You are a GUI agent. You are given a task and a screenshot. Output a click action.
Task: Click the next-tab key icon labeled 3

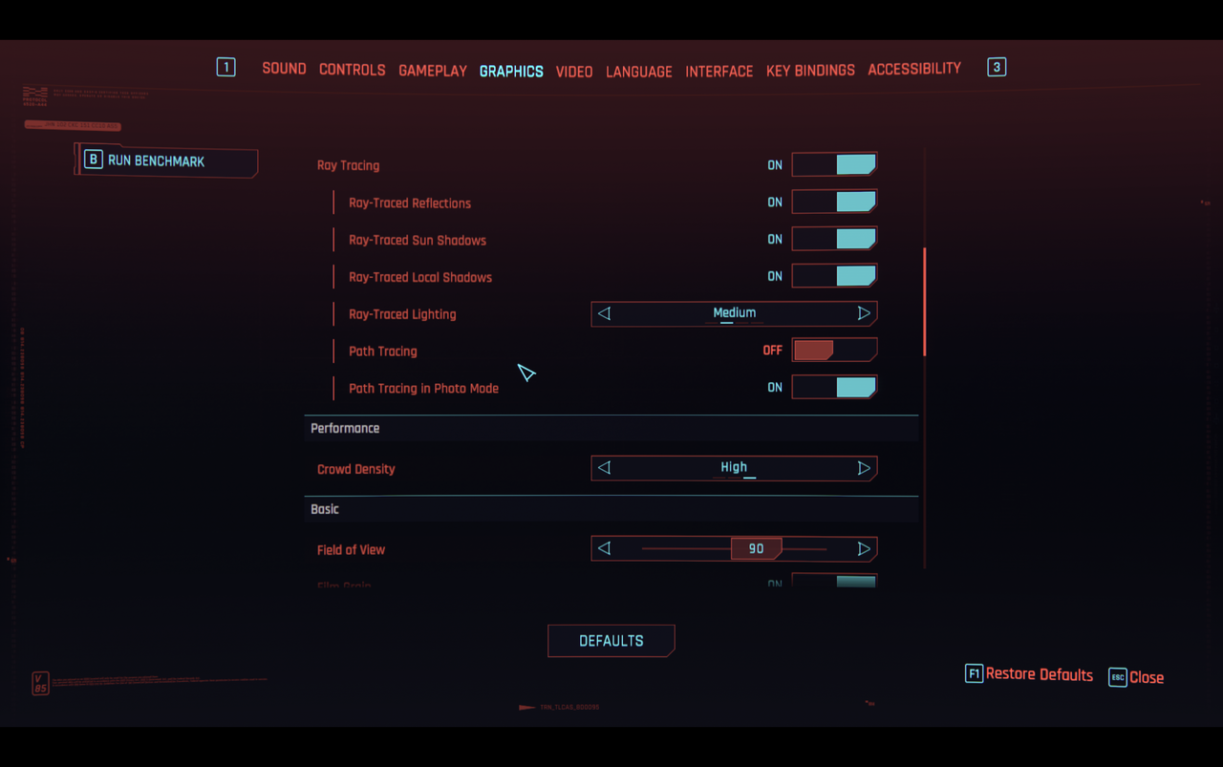point(997,67)
